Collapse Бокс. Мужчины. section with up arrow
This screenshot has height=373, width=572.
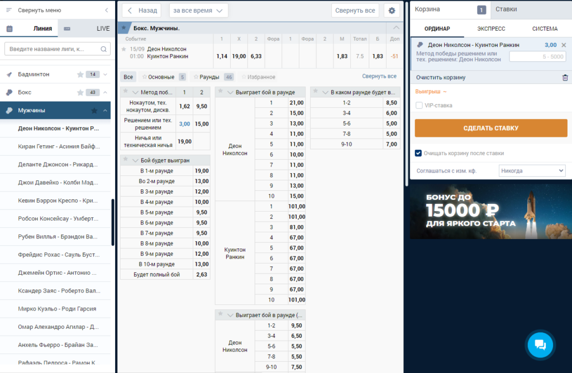tap(396, 28)
